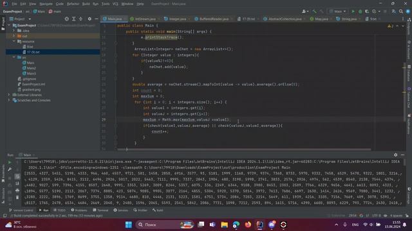Collapse all in Project panel toolbar
412x231 pixels.
point(80,19)
